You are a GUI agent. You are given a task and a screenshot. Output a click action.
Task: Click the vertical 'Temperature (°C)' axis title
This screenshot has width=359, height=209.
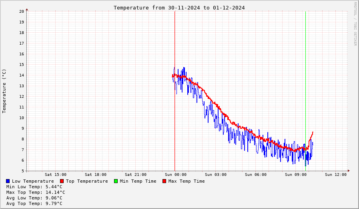coord(4,91)
